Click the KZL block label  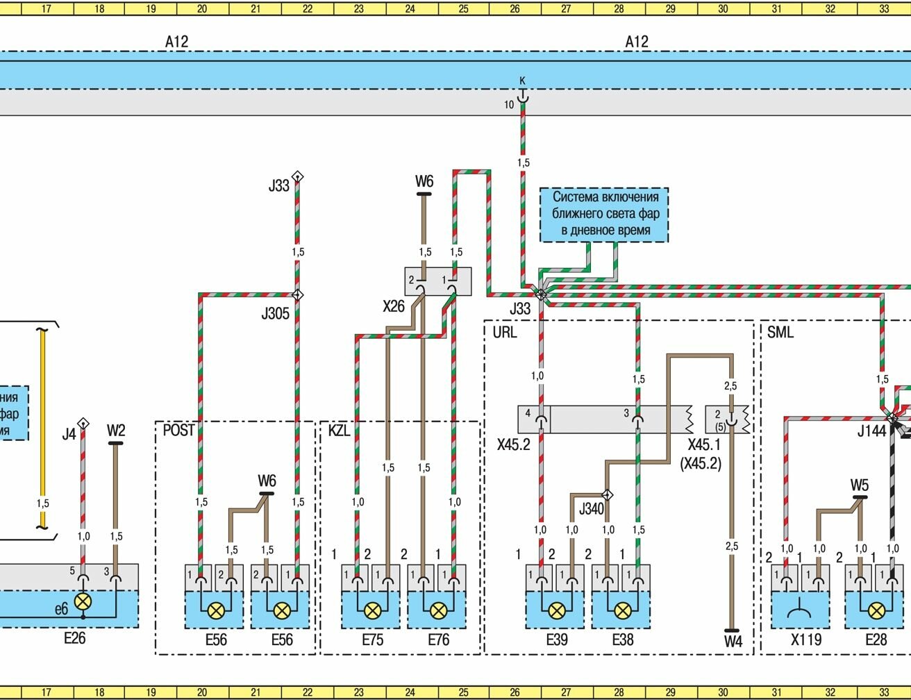click(340, 430)
